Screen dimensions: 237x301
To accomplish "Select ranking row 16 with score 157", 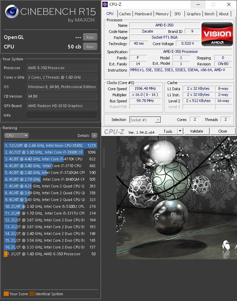I will [x=50, y=247].
